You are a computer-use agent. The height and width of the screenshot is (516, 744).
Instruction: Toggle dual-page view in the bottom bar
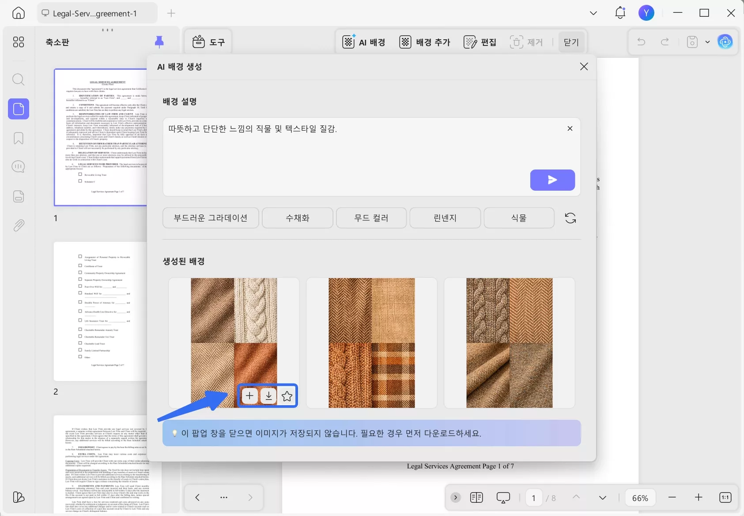(476, 497)
